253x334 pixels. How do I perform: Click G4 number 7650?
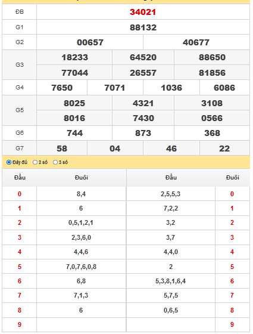point(62,88)
